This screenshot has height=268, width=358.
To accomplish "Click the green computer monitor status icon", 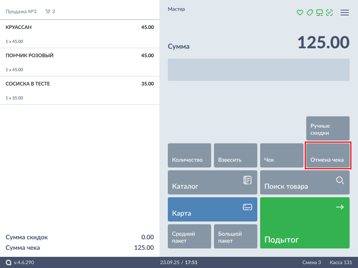I will click(319, 13).
